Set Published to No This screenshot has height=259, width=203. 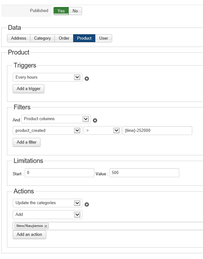[x=75, y=11]
